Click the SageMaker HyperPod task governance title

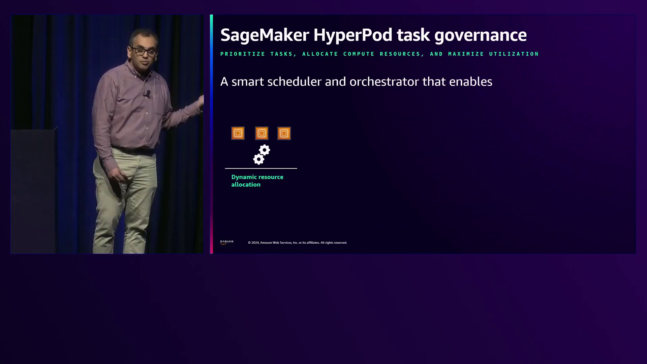(373, 35)
